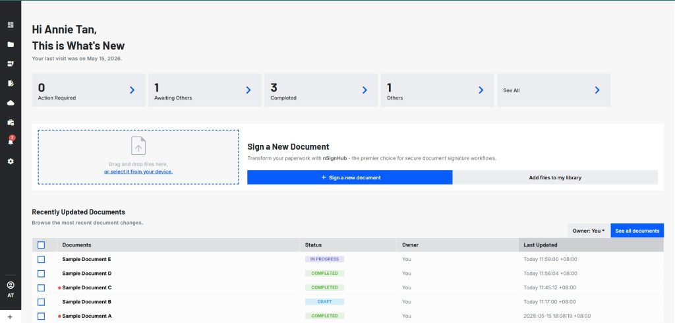Viewport: 675px width, 323px height.
Task: Open the documents folder icon in sidebar
Action: pos(11,44)
